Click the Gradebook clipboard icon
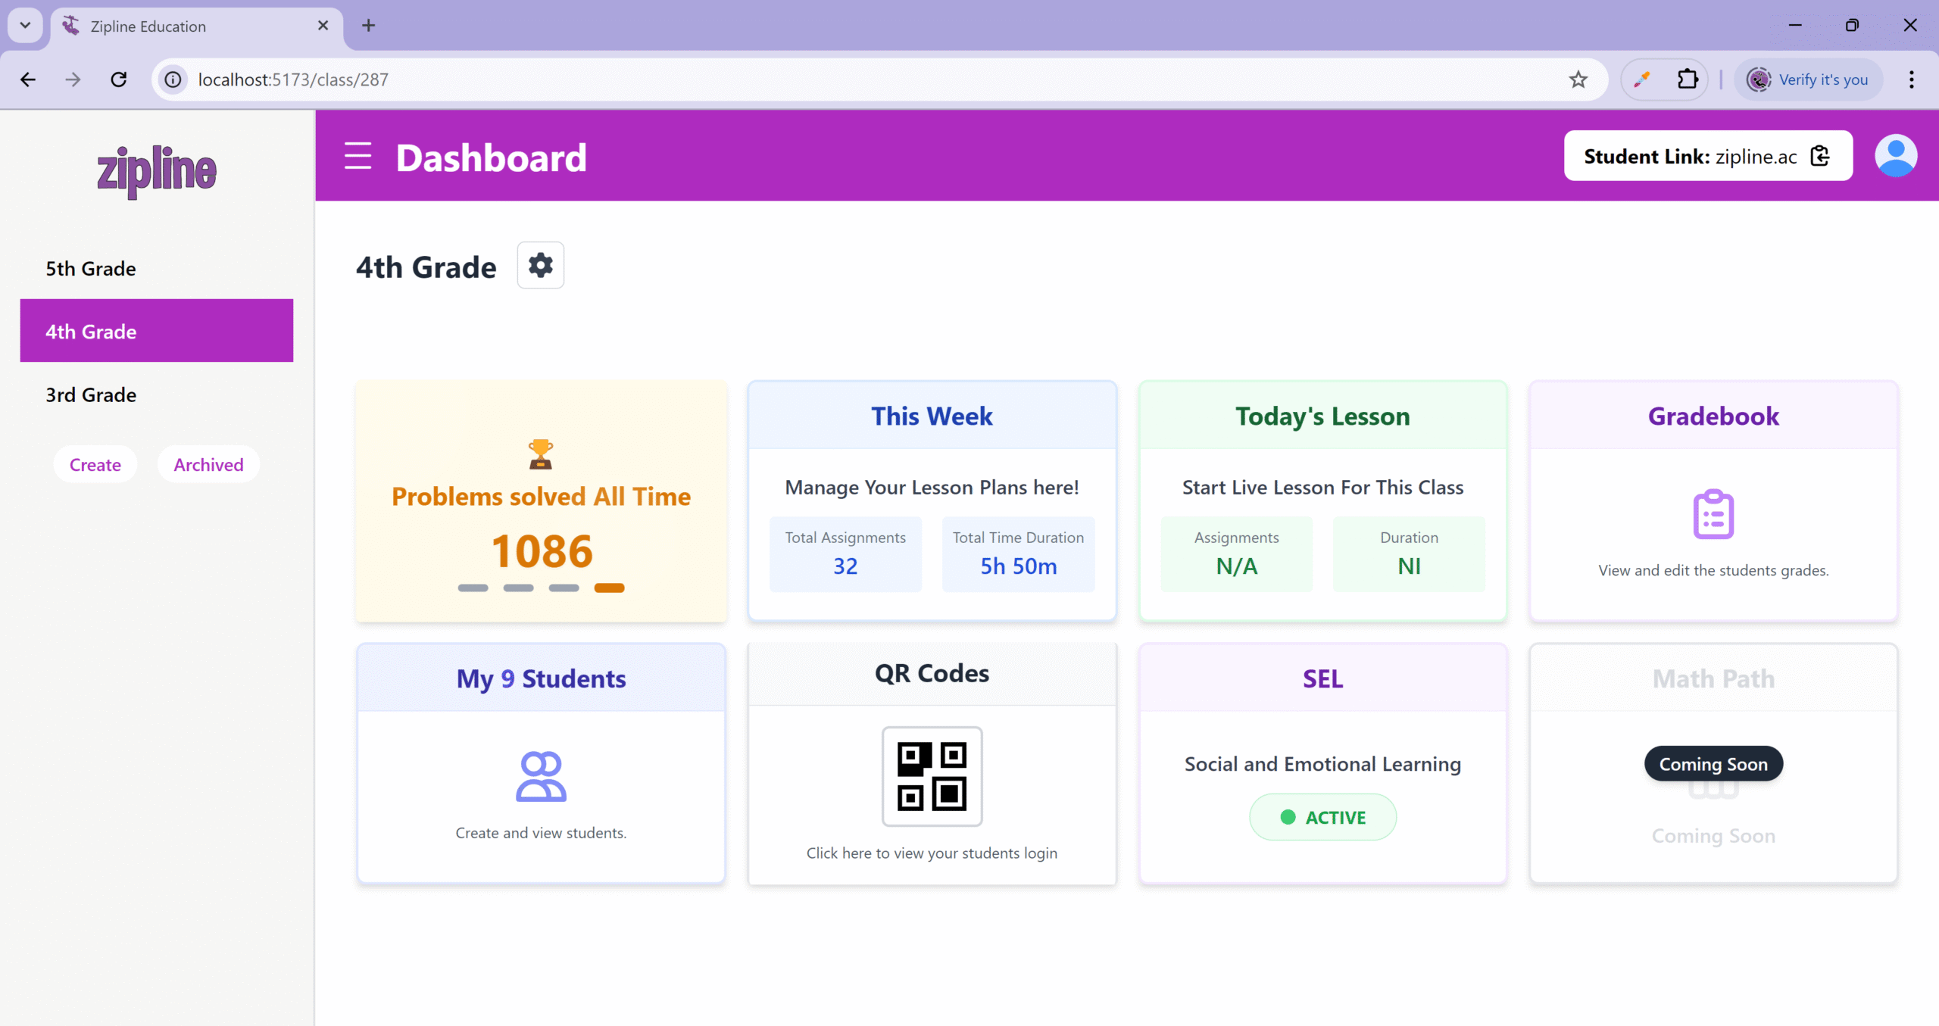The height and width of the screenshot is (1026, 1939). tap(1713, 514)
